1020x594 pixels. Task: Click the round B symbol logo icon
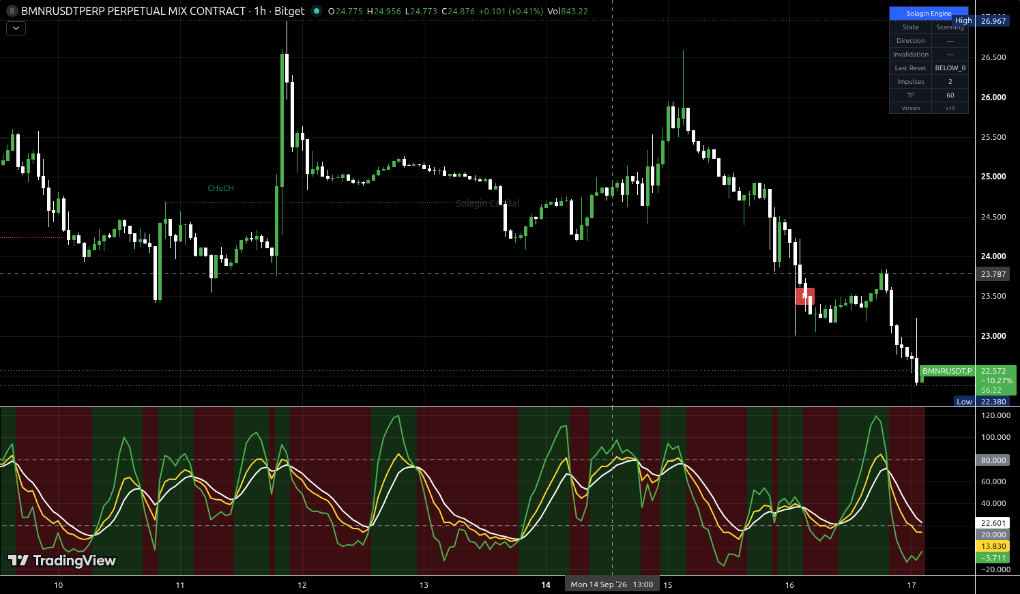(12, 11)
